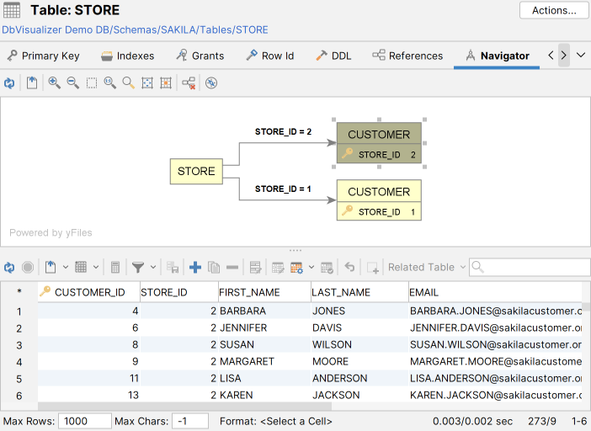Click the Max Chars input field

190,421
